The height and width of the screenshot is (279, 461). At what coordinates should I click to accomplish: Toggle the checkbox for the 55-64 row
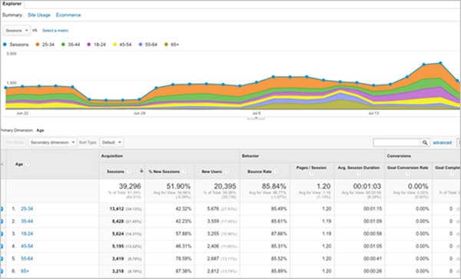[x=2, y=259]
